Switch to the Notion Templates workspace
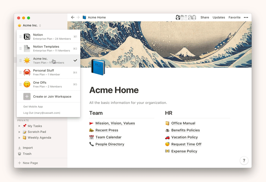266x182 pixels. pos(48,48)
